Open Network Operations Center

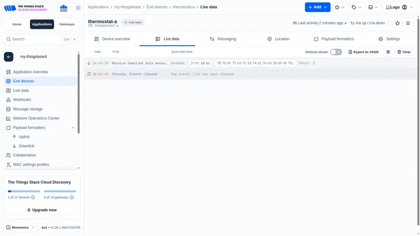point(40,118)
